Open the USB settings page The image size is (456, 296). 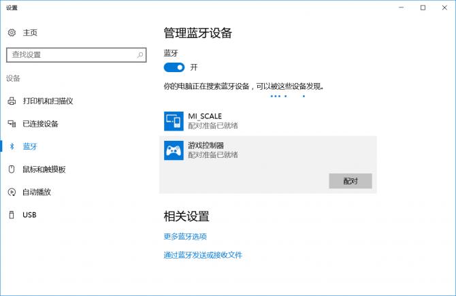click(29, 215)
